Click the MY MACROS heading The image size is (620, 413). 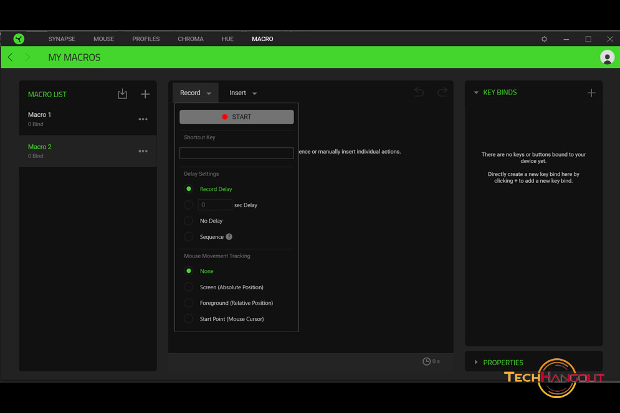click(74, 57)
